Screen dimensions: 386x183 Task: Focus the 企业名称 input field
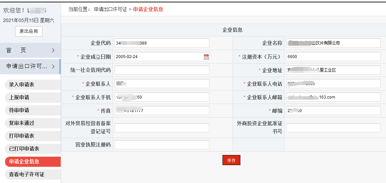coord(333,43)
